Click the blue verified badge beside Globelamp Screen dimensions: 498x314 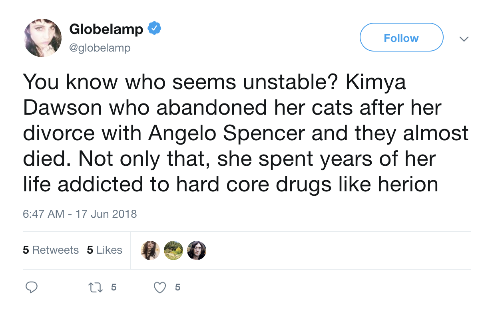pyautogui.click(x=154, y=28)
